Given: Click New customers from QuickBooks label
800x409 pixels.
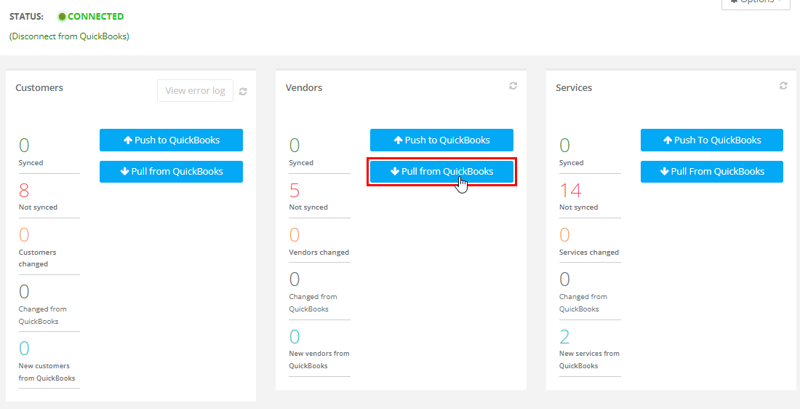Looking at the screenshot, I should pyautogui.click(x=47, y=372).
